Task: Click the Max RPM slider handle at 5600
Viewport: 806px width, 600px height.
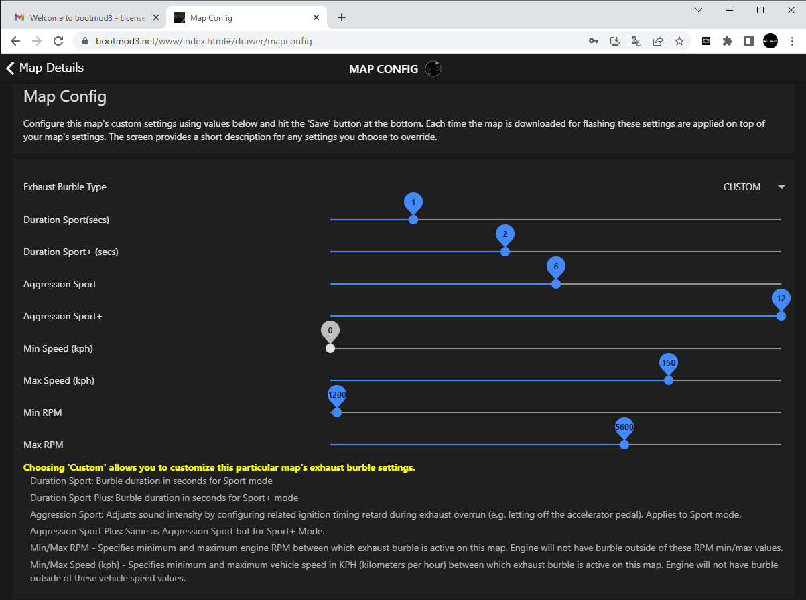Action: pyautogui.click(x=624, y=444)
